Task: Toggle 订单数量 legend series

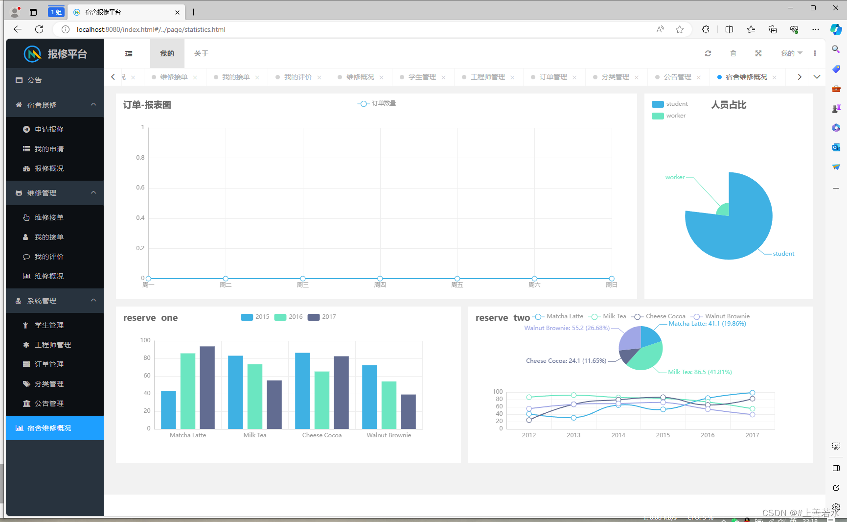Action: [x=377, y=103]
